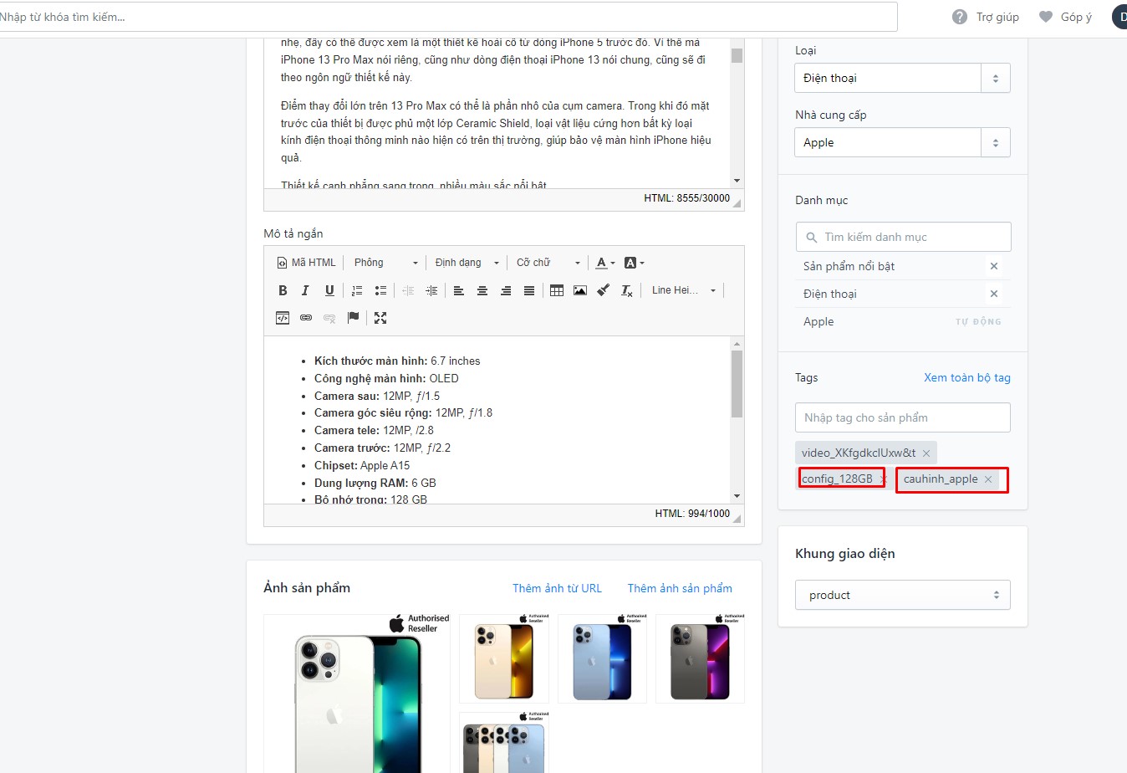This screenshot has width=1127, height=773.
Task: Open the Nhà cung cấp supplier dropdown
Action: [x=902, y=142]
